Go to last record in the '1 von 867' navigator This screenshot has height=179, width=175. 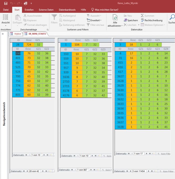(94, 170)
